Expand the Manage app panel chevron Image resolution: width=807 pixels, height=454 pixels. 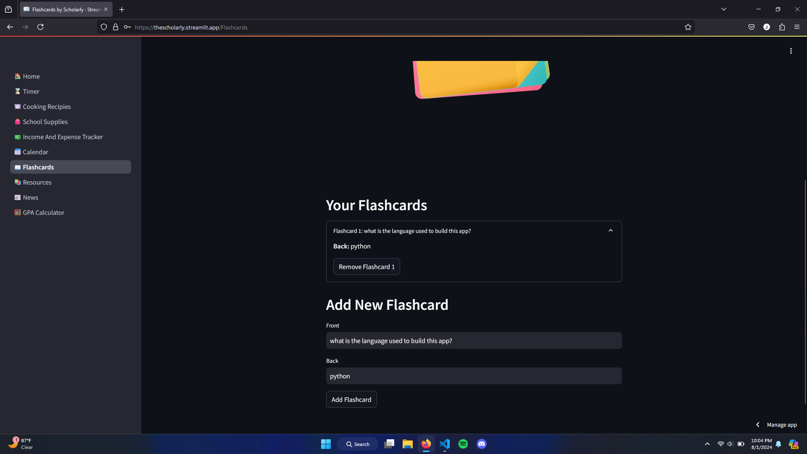(758, 425)
